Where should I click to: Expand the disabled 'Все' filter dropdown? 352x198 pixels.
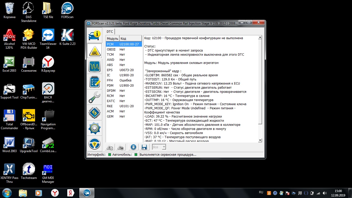[x=159, y=147]
